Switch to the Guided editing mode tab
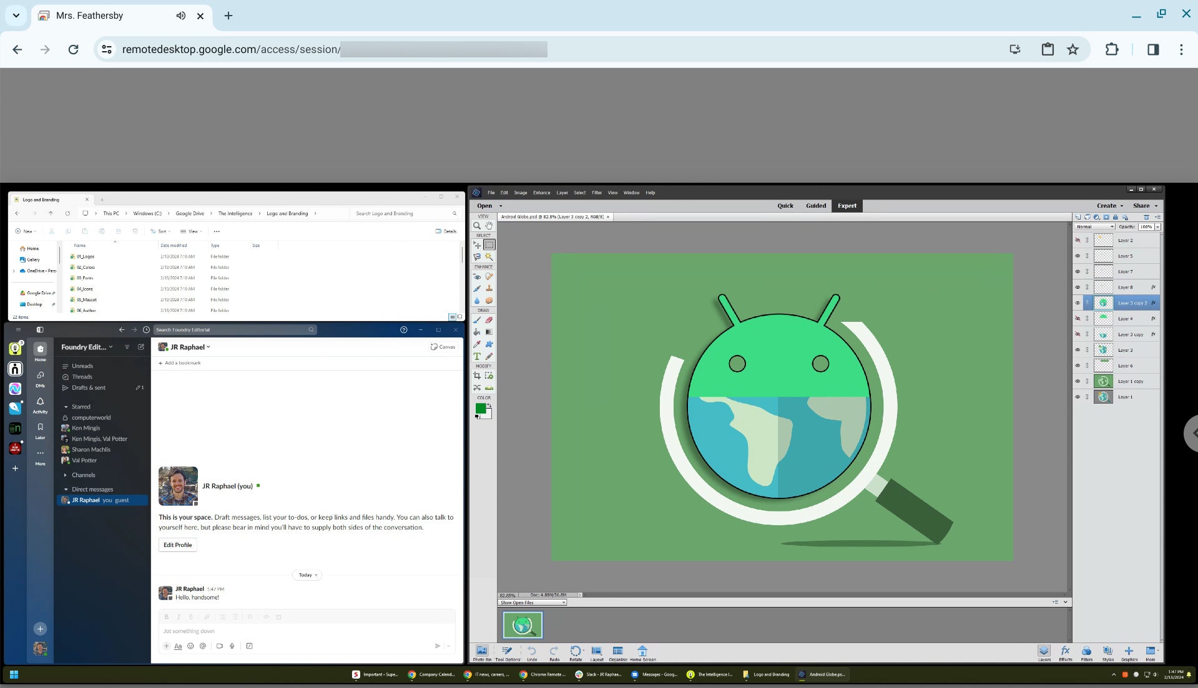The width and height of the screenshot is (1198, 688). pyautogui.click(x=816, y=206)
